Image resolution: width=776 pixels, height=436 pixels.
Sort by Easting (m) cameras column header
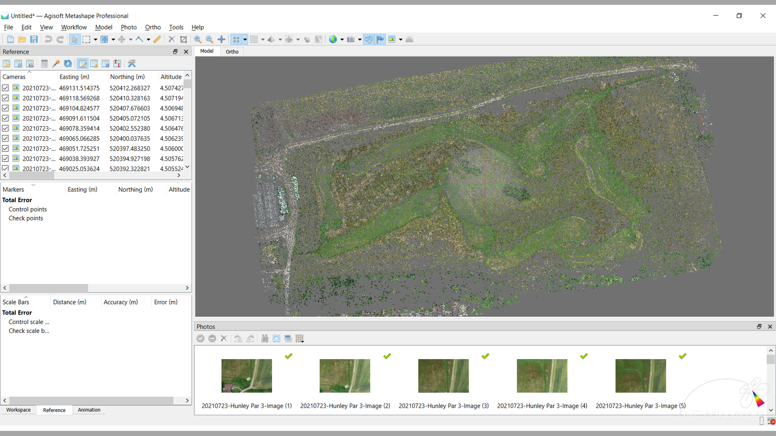[74, 77]
